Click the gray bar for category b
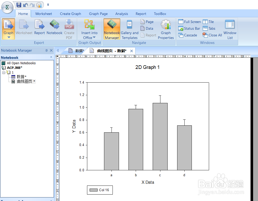 [136, 140]
